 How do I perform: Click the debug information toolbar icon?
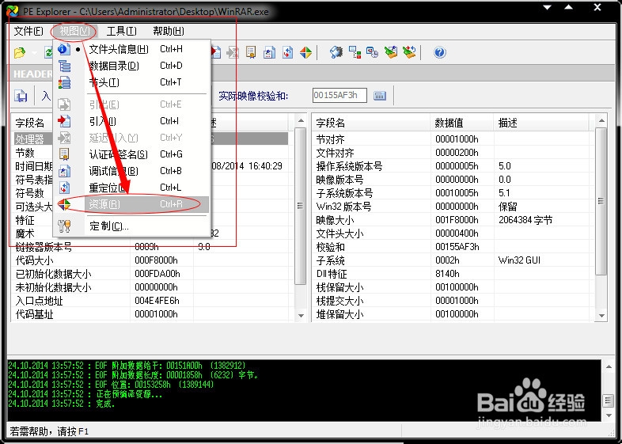point(269,52)
